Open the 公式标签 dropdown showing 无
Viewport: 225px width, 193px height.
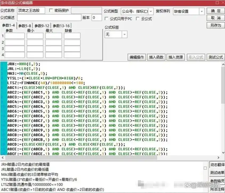click(124, 34)
